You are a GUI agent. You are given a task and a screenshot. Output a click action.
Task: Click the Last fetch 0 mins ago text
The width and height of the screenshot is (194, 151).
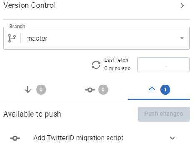117,64
